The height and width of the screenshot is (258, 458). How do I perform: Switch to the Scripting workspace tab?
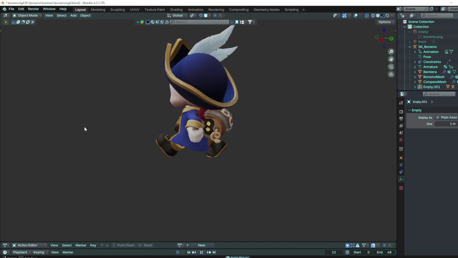point(291,10)
